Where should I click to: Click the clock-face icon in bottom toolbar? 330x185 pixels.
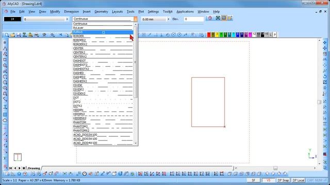[85, 174]
